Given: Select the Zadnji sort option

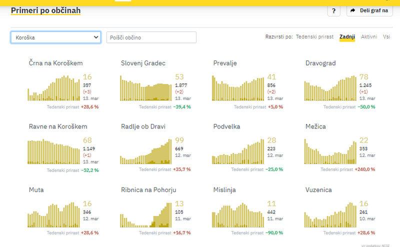Looking at the screenshot, I should (x=347, y=37).
